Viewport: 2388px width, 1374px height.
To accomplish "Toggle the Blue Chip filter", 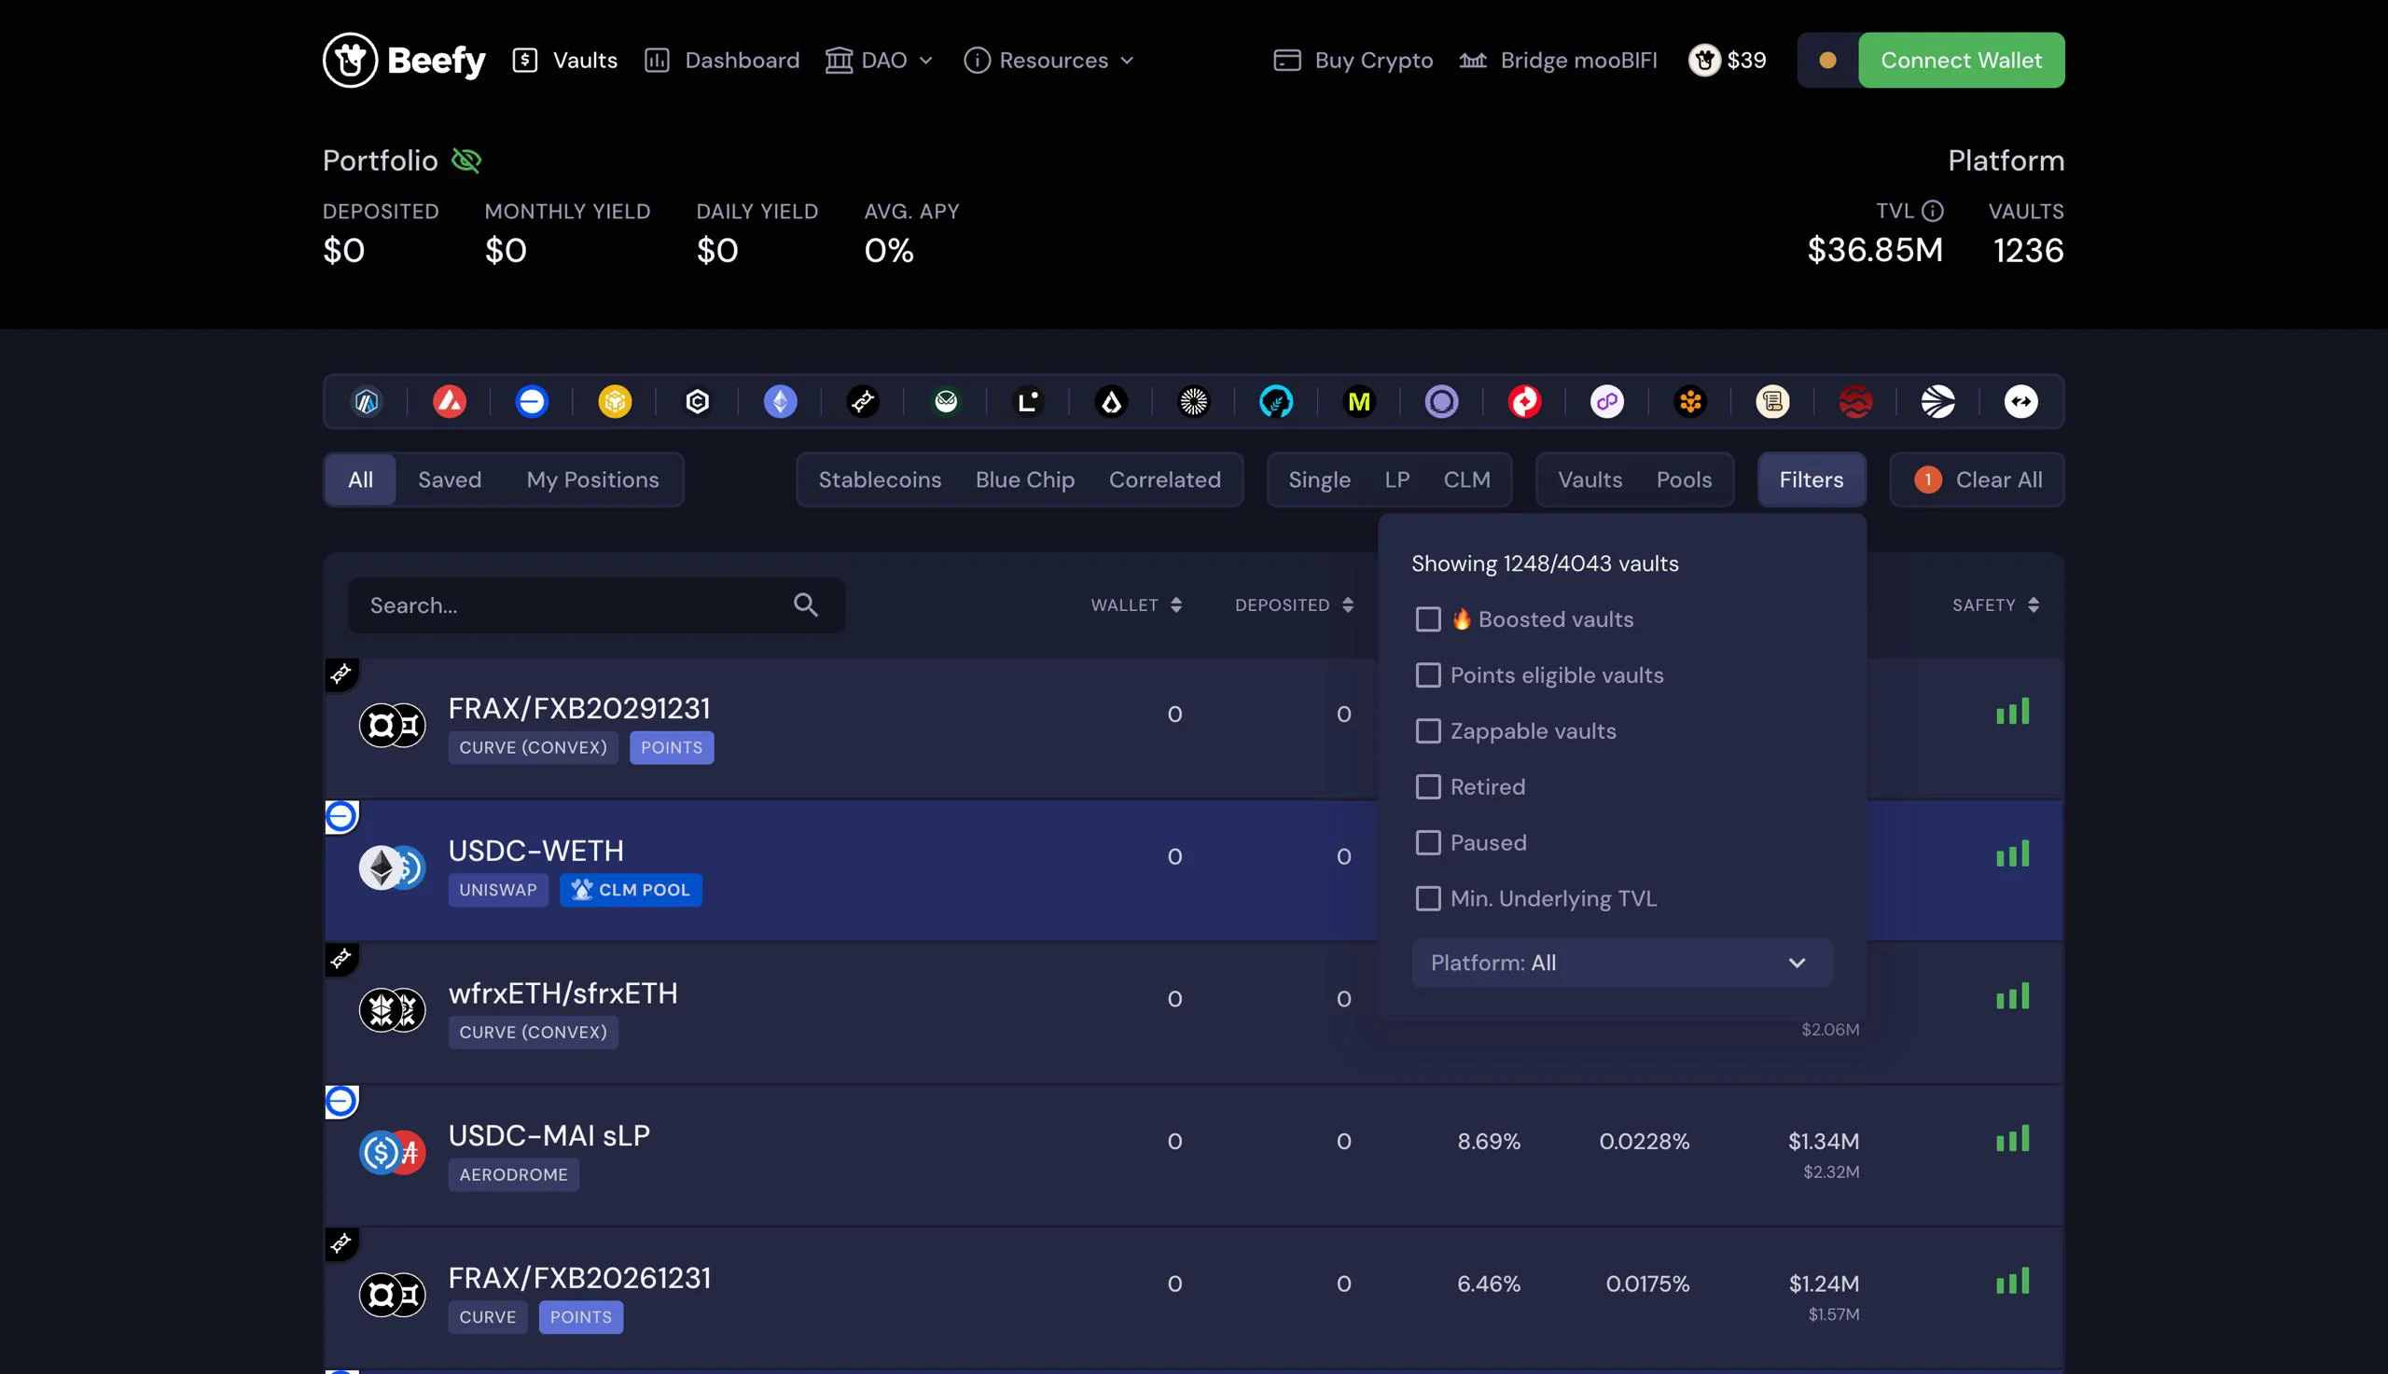I will coord(1024,479).
